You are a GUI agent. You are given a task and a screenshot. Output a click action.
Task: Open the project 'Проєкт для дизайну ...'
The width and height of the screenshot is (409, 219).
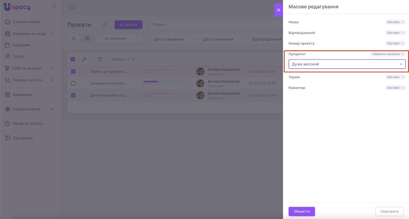pyautogui.click(x=109, y=72)
